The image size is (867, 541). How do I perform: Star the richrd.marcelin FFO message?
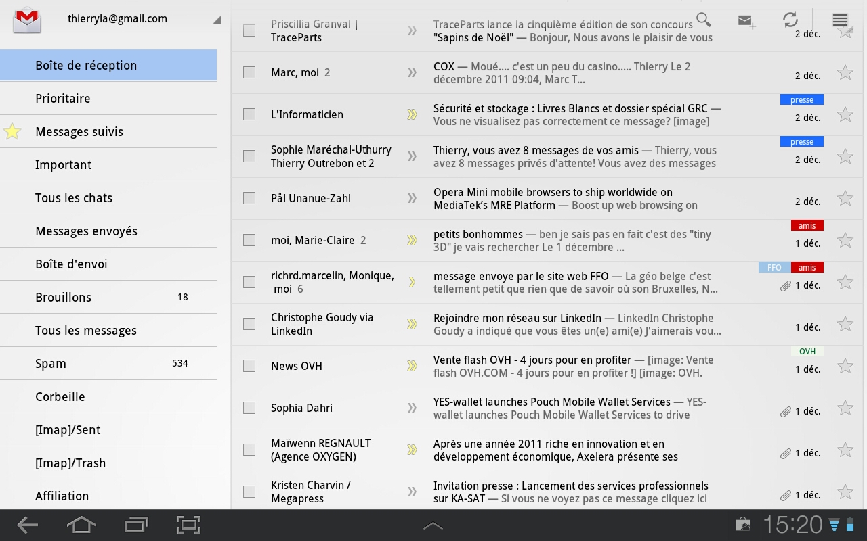(x=845, y=282)
